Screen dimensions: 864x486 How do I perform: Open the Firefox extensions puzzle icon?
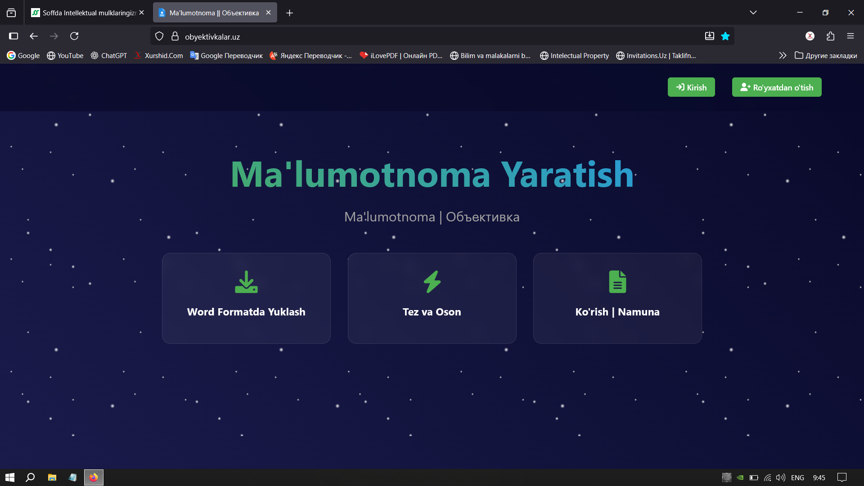click(830, 36)
